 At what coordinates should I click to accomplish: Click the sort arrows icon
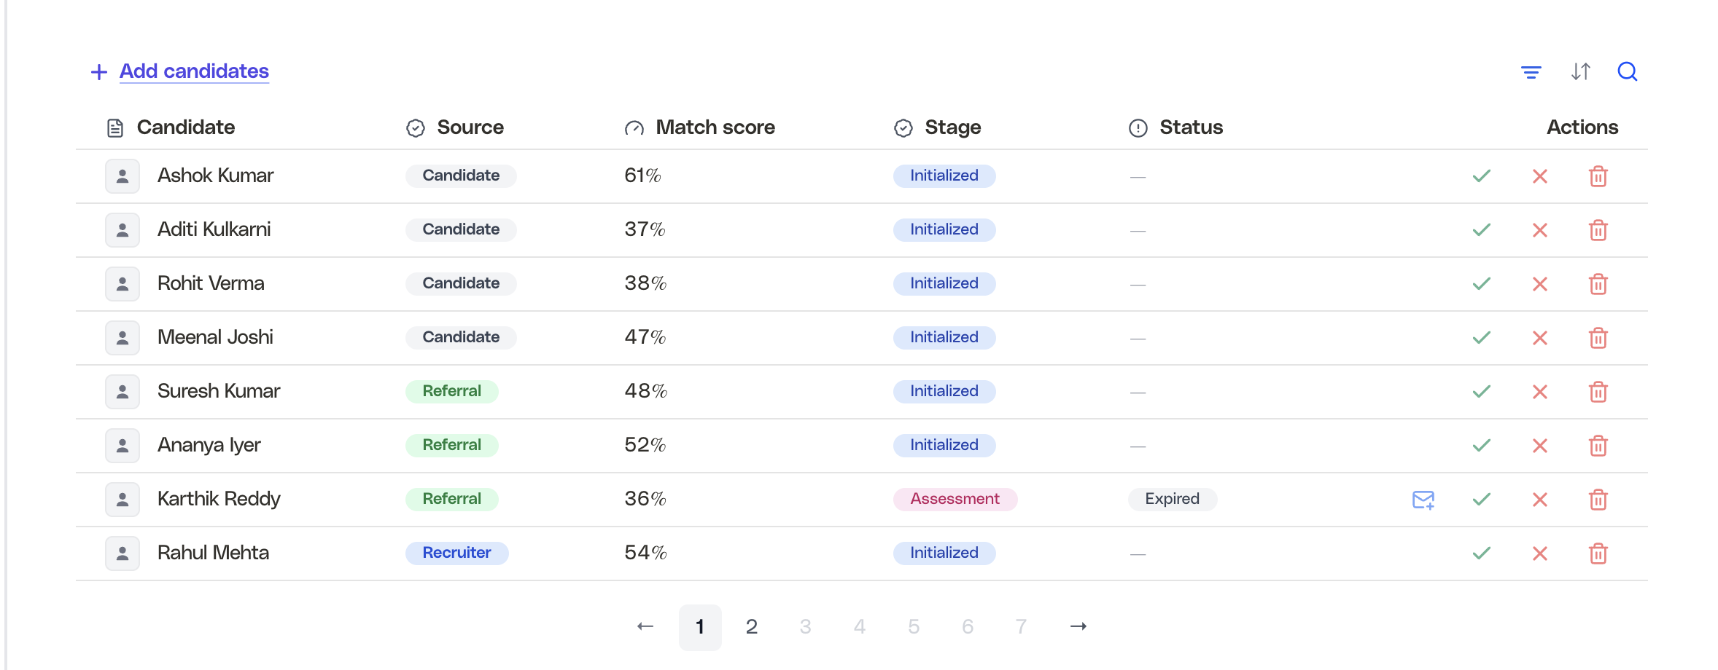1581,71
